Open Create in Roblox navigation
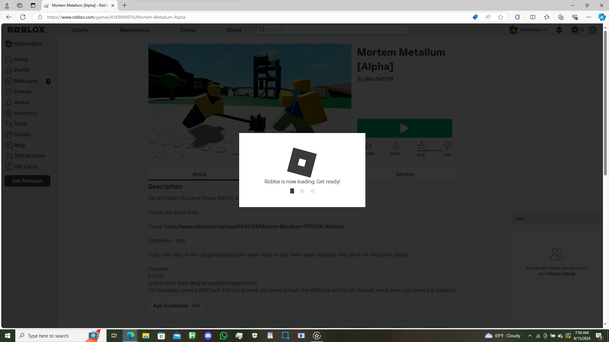 point(188,30)
